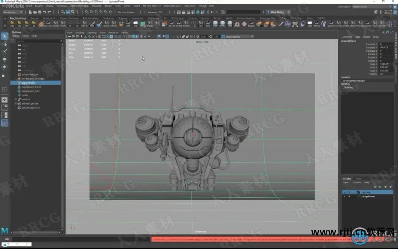The image size is (398, 249).
Task: Switch to the Sculpting shelf tab
Action: 108,18
